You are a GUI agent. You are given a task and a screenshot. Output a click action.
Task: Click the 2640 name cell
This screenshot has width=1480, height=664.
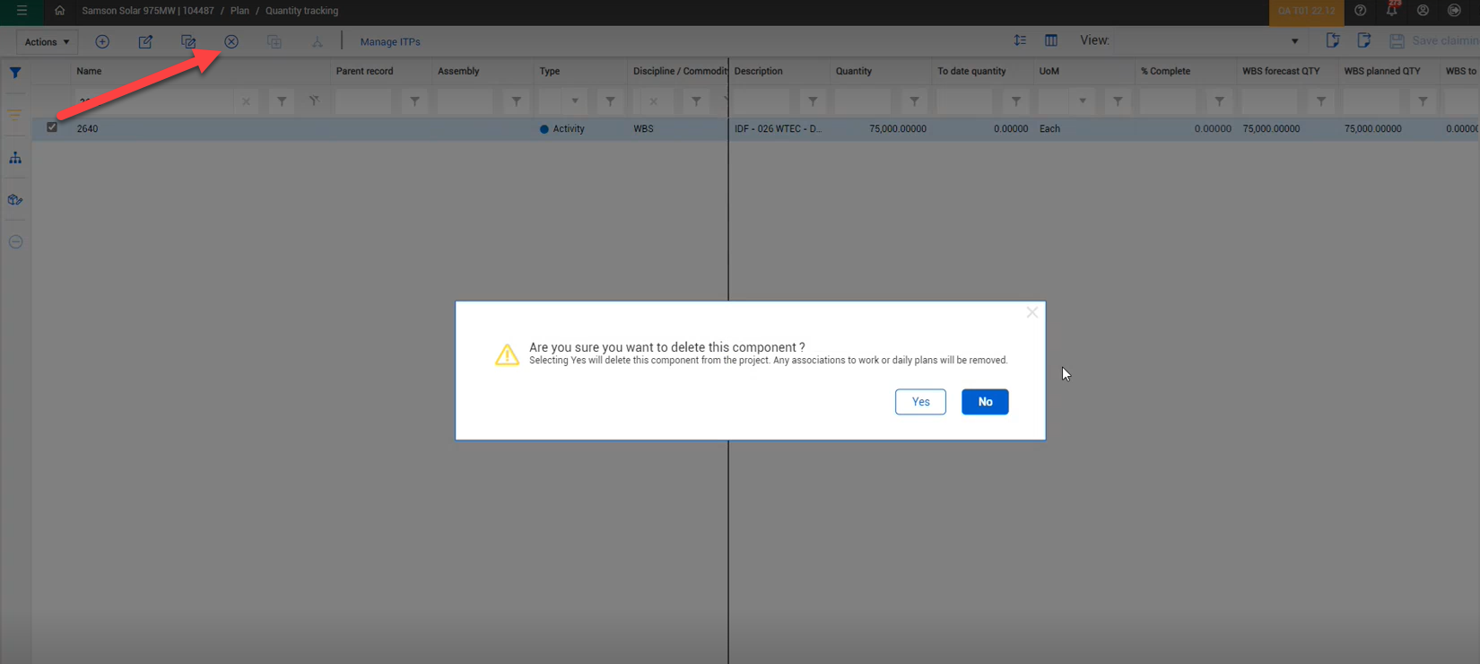87,128
